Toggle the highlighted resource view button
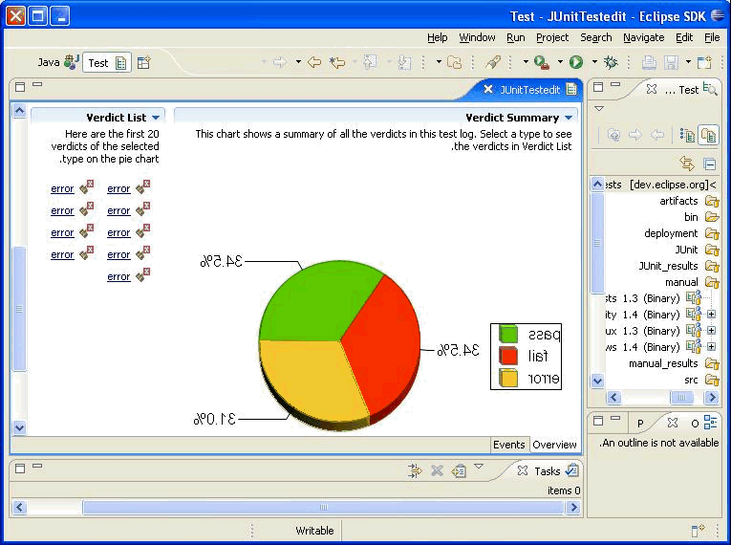 coord(709,136)
